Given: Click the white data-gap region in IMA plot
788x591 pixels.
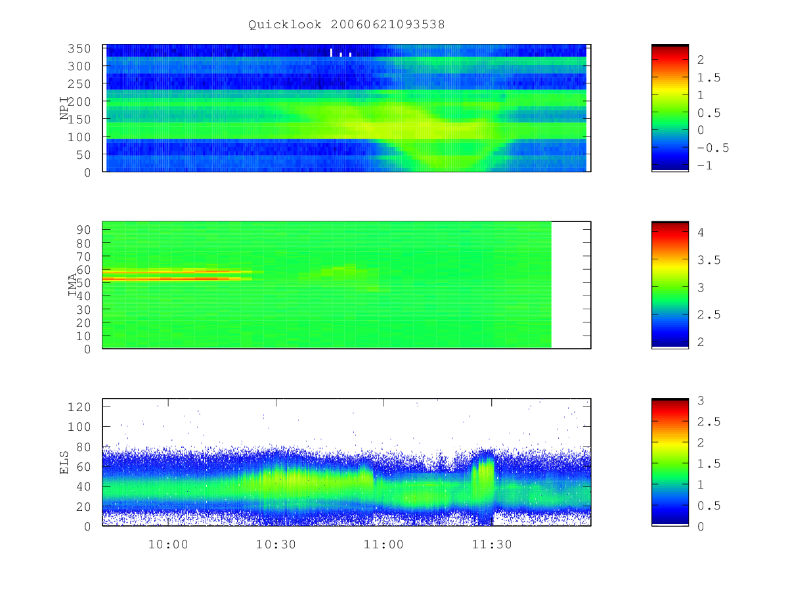Looking at the screenshot, I should pyautogui.click(x=571, y=285).
